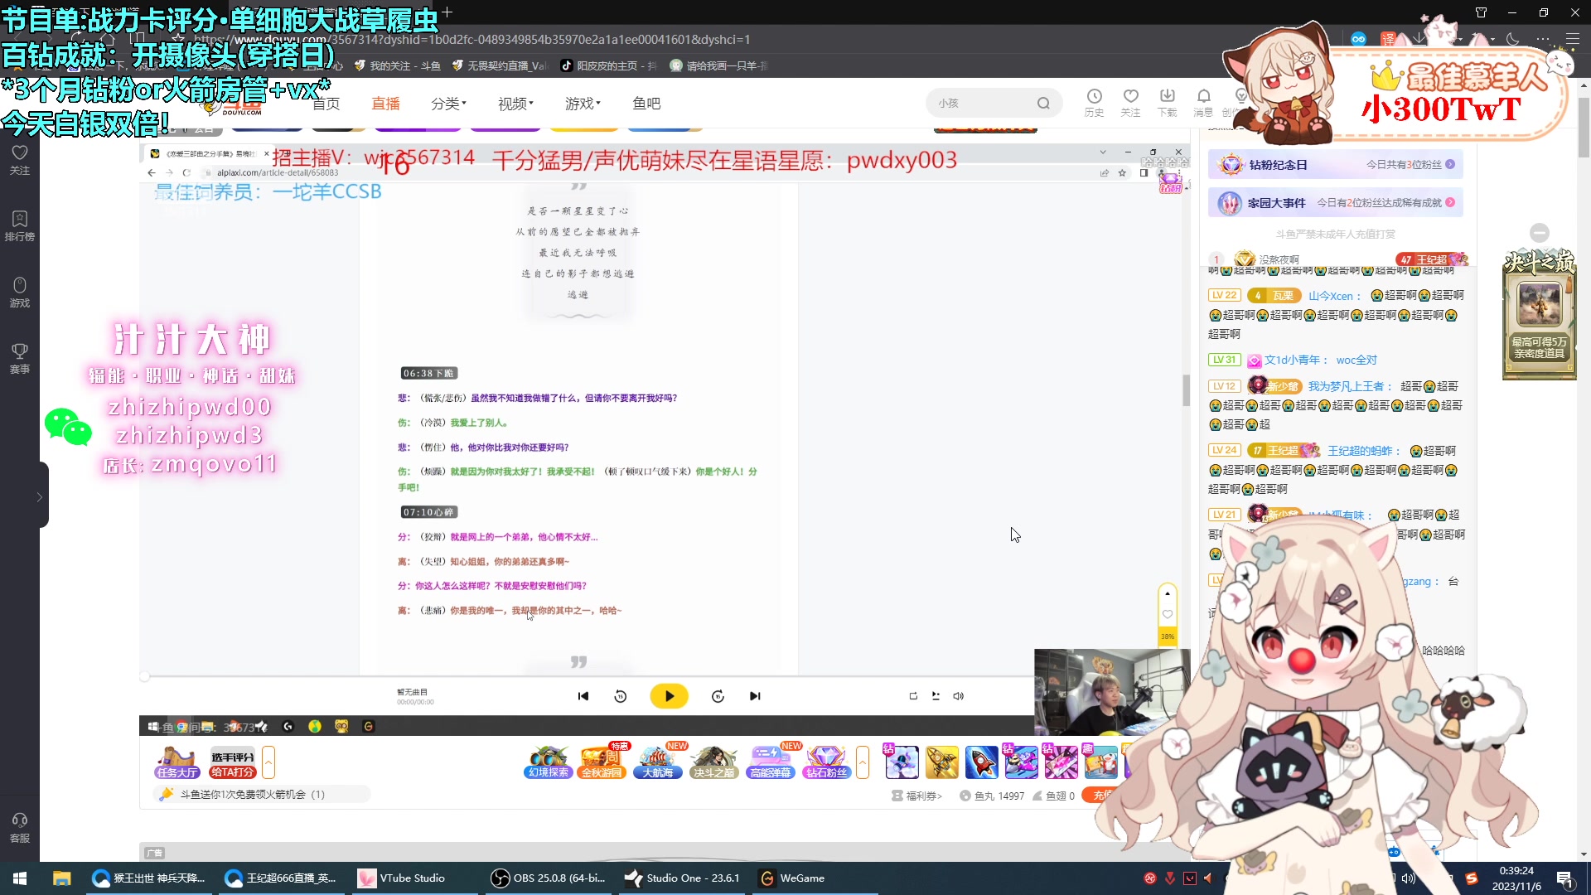1591x895 pixels.
Task: Open the 高能弹幕 danmaku icon
Action: click(x=771, y=762)
